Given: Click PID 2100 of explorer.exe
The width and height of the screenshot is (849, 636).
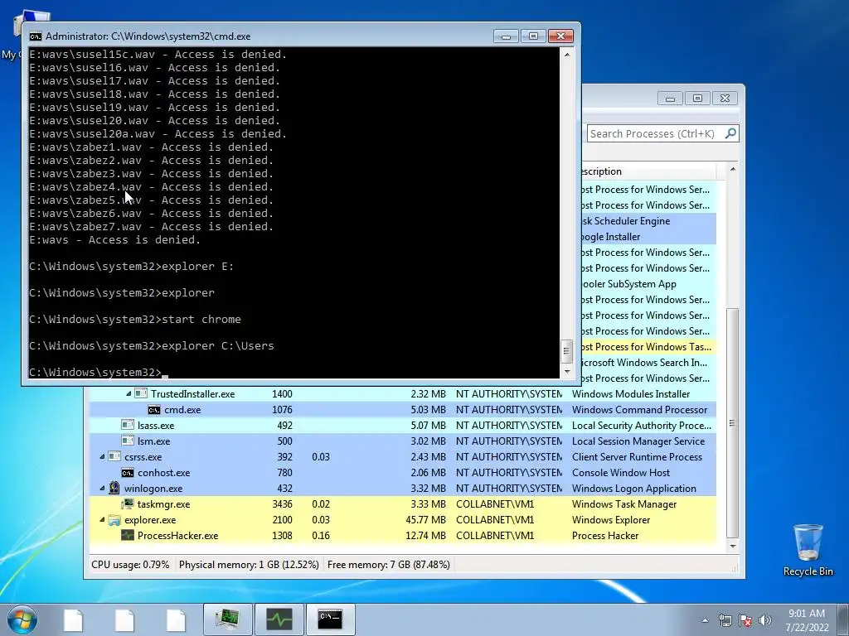Looking at the screenshot, I should pos(282,520).
